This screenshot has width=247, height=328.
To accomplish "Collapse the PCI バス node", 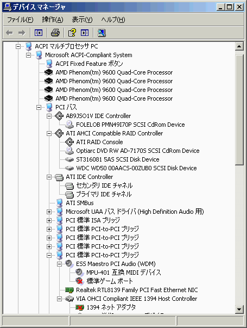I will [x=39, y=107].
